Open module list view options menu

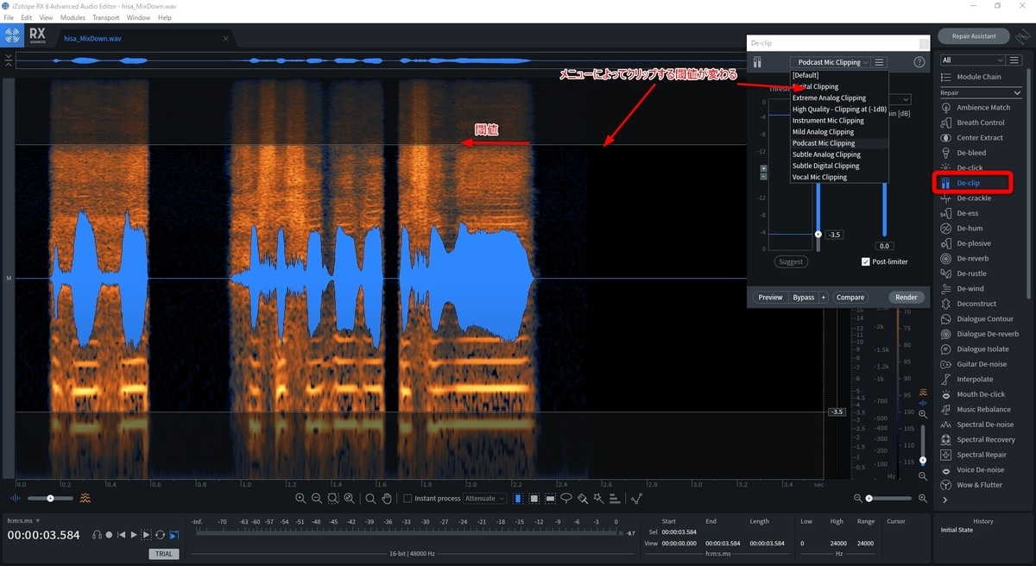pyautogui.click(x=1015, y=60)
